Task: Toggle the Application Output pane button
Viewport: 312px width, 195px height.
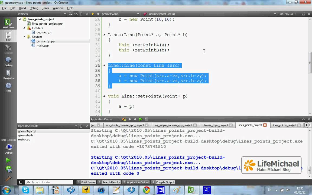Action: point(136,182)
